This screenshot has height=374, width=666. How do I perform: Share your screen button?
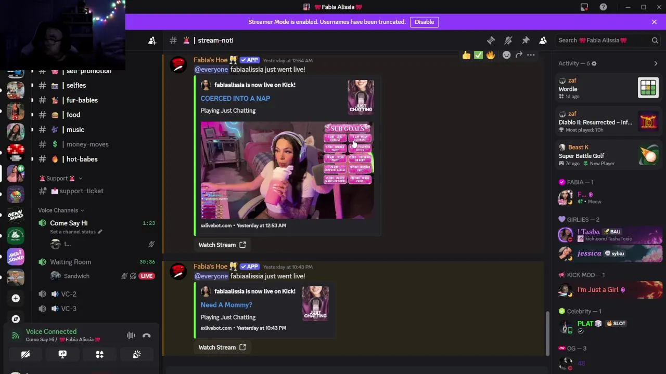click(x=62, y=355)
